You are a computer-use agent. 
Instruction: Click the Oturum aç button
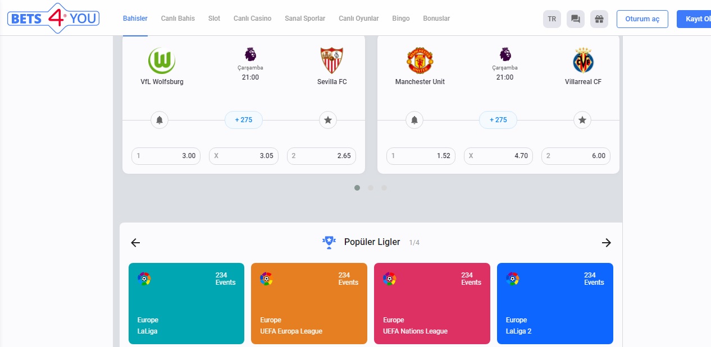coord(642,19)
